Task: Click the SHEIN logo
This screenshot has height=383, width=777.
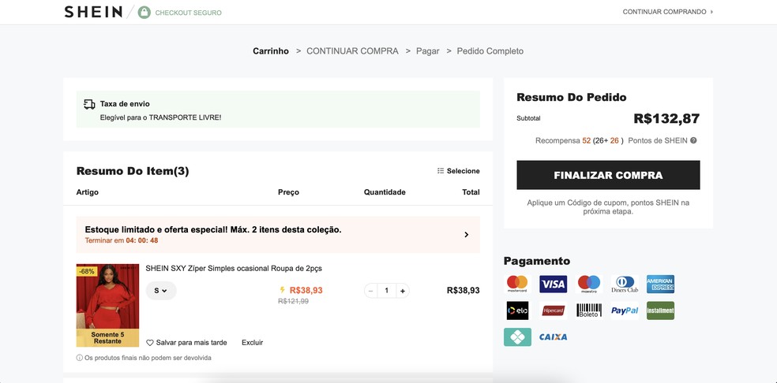Action: tap(93, 12)
